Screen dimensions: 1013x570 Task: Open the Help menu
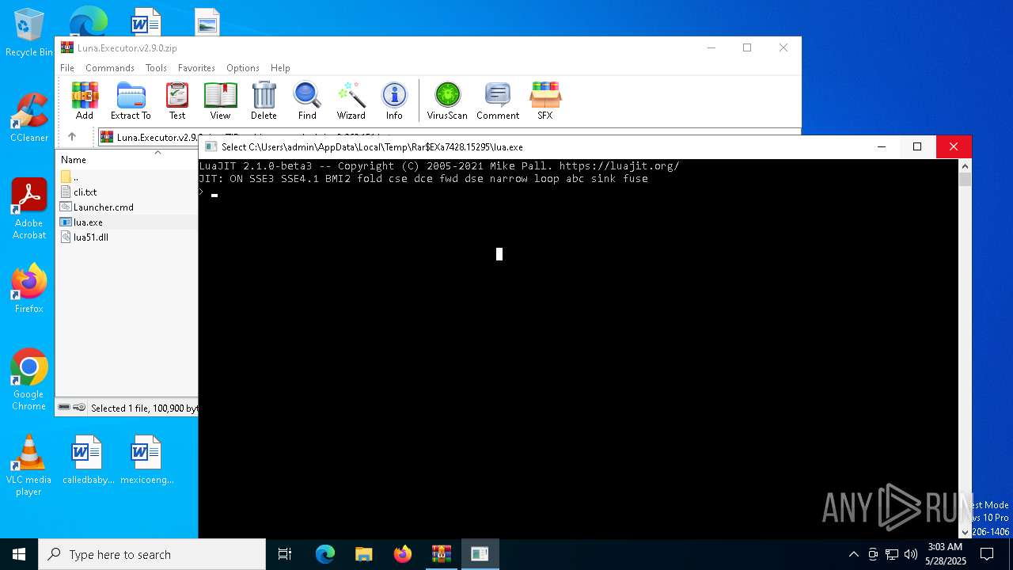[280, 68]
